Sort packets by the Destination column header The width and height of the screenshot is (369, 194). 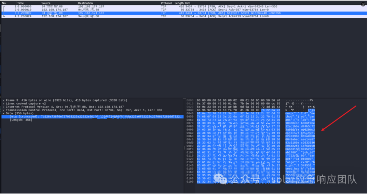pos(85,3)
